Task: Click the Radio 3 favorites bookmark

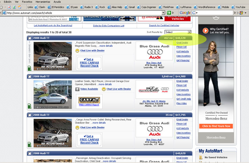Action: click(87, 7)
